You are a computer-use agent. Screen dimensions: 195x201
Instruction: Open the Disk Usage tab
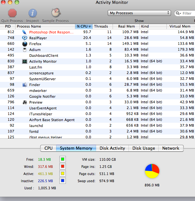point(144,148)
